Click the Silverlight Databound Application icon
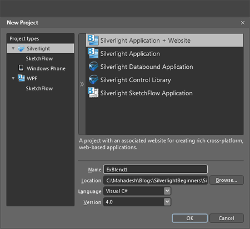250x229 pixels. coord(93,67)
